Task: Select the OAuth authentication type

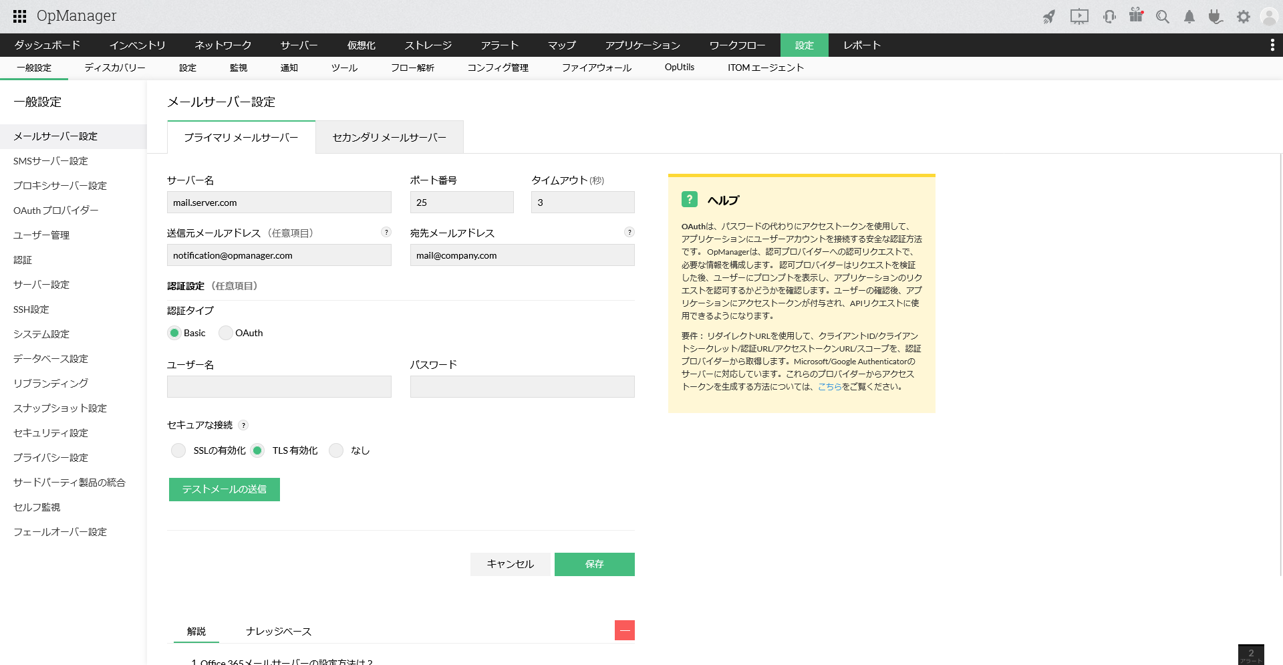Action: point(226,333)
